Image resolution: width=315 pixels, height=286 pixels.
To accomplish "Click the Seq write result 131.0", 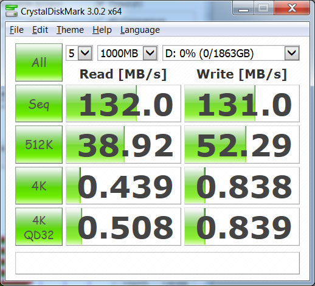I will click(x=242, y=103).
